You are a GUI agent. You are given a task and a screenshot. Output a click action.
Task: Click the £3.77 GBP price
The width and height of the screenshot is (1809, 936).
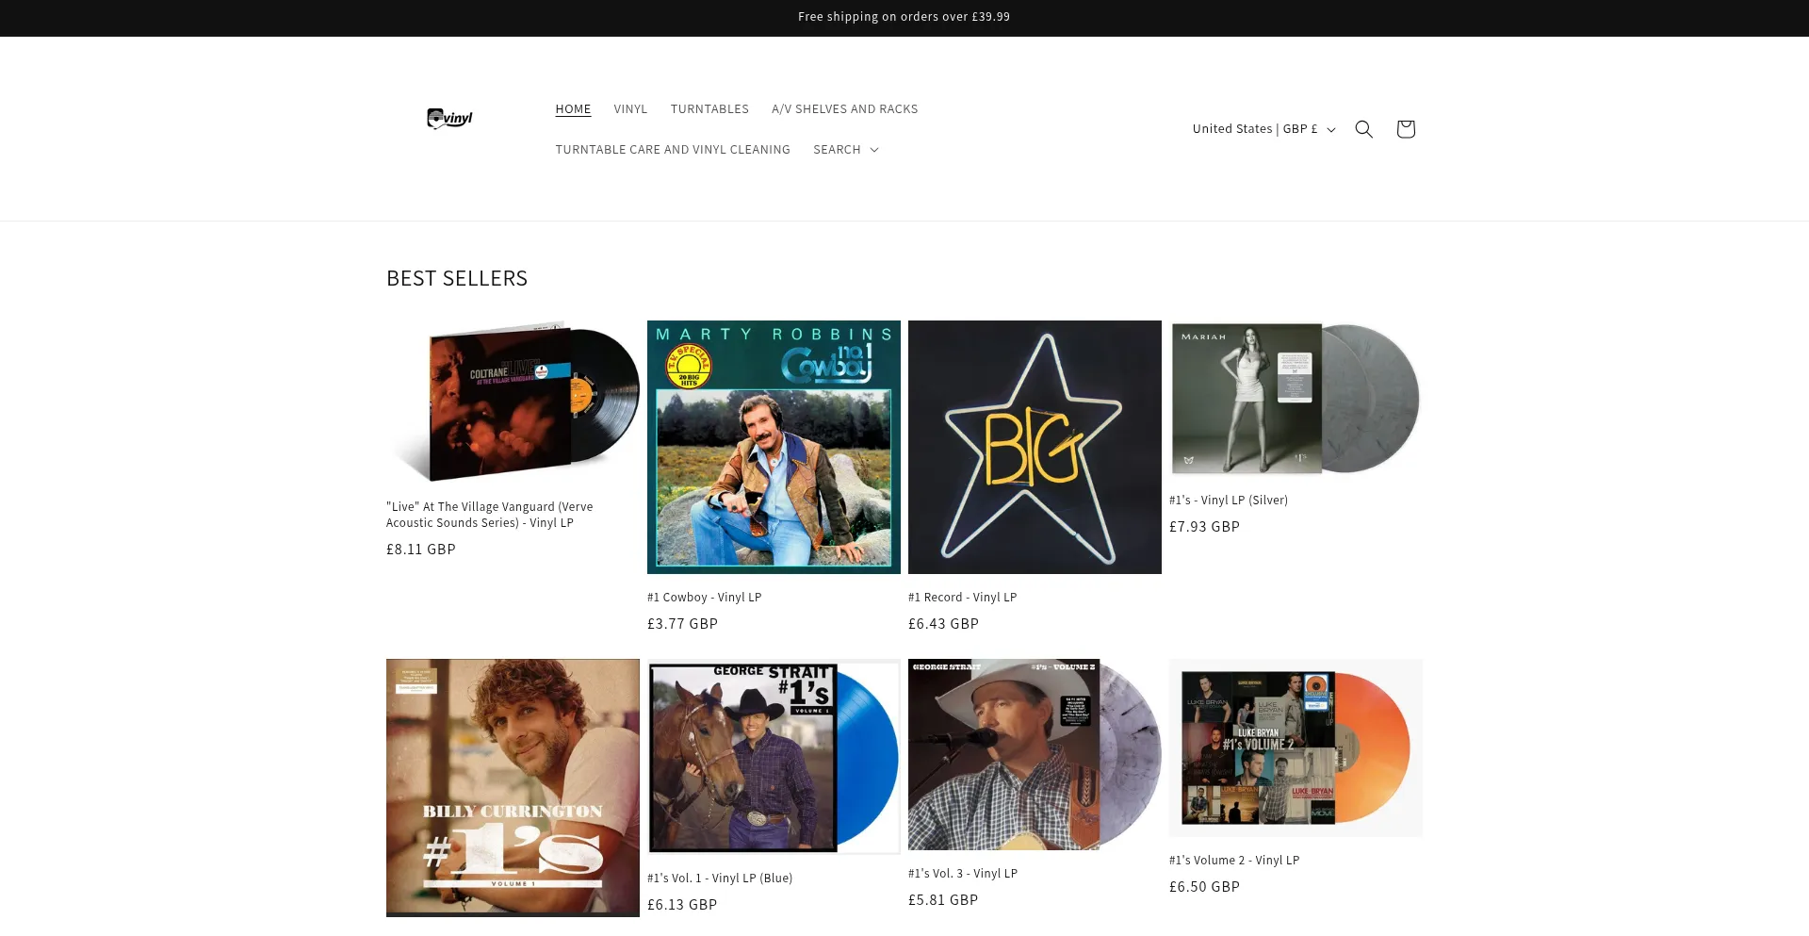[x=682, y=624]
